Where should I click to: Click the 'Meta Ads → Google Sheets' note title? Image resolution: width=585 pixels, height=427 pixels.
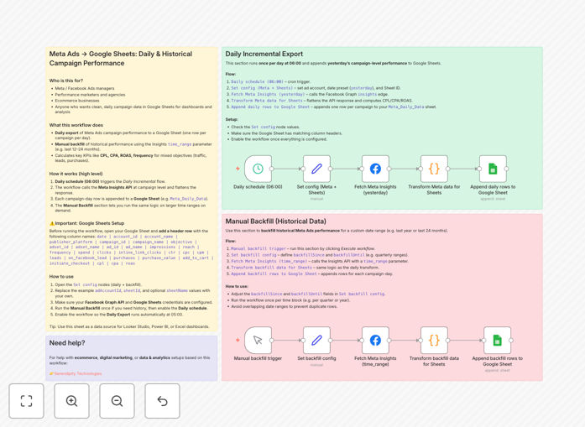121,59
